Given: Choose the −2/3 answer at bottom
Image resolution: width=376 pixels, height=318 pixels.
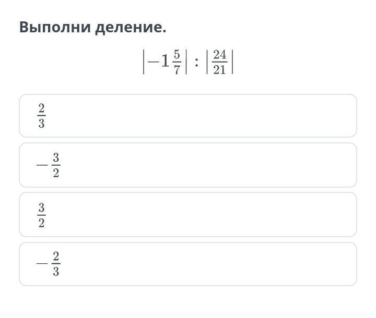Looking at the screenshot, I should click(x=188, y=264).
